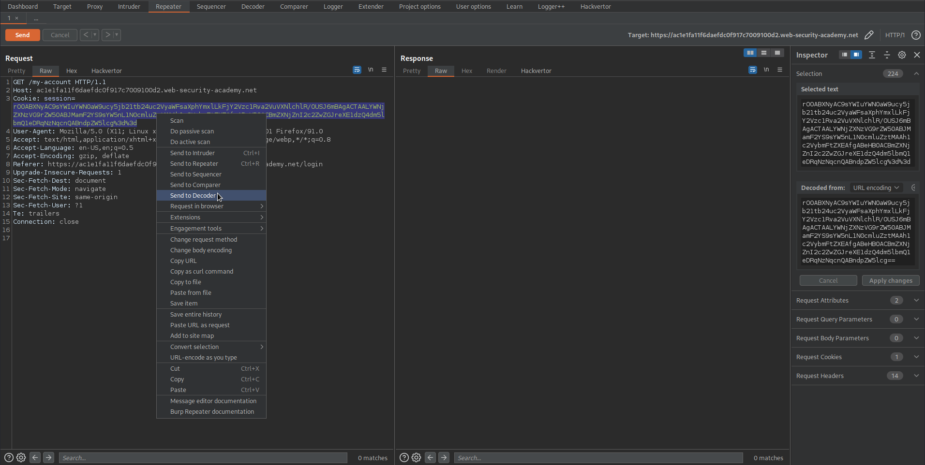925x465 pixels.
Task: Expand Request Body Parameters section
Action: point(916,338)
